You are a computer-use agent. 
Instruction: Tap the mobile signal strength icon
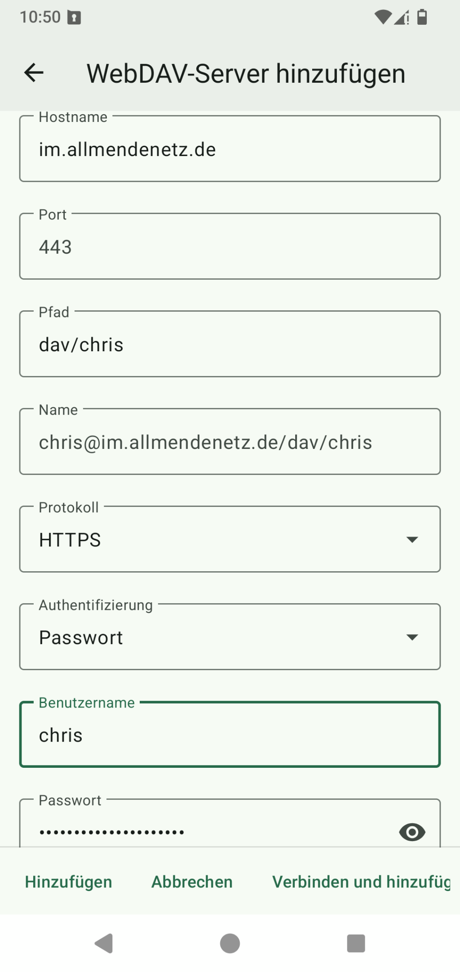(402, 18)
